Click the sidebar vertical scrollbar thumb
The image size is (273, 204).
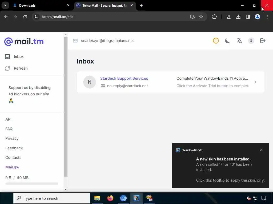66,107
